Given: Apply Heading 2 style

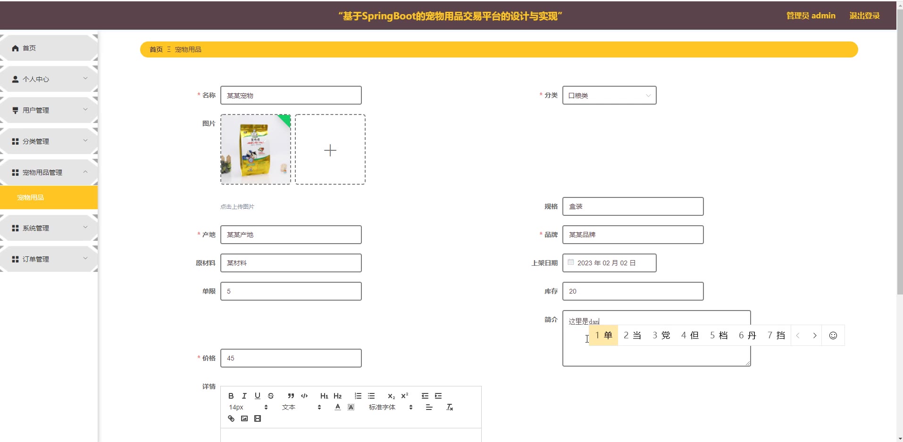Looking at the screenshot, I should 337,396.
